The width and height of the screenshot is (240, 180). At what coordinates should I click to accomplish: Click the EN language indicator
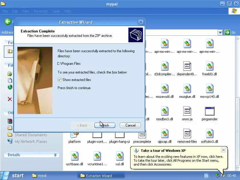coord(206,176)
